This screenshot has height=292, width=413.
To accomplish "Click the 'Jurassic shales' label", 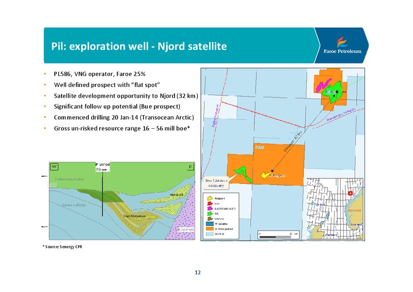I will point(74,205).
